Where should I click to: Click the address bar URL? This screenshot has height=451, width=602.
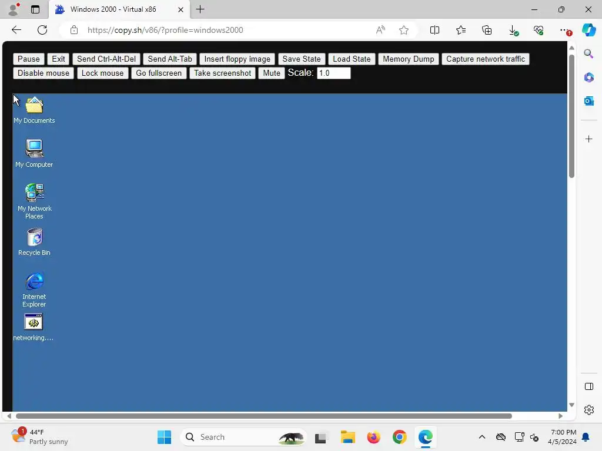click(x=165, y=30)
